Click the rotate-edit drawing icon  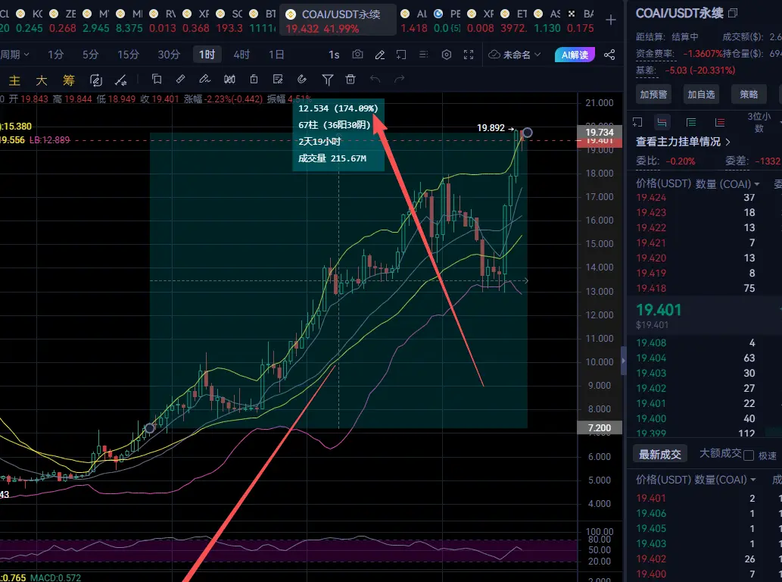(95, 80)
